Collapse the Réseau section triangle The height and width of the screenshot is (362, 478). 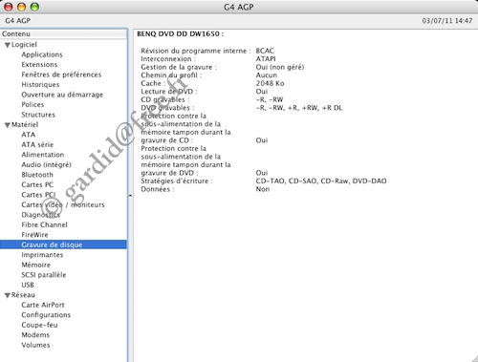[x=8, y=295]
